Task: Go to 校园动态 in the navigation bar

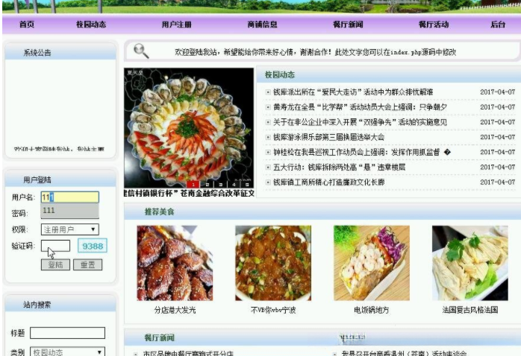Action: tap(91, 24)
